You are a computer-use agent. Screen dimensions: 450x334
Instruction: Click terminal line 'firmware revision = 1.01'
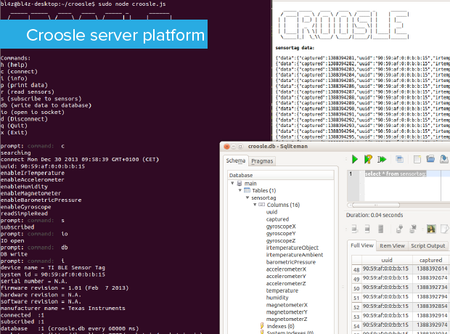click(x=65, y=288)
